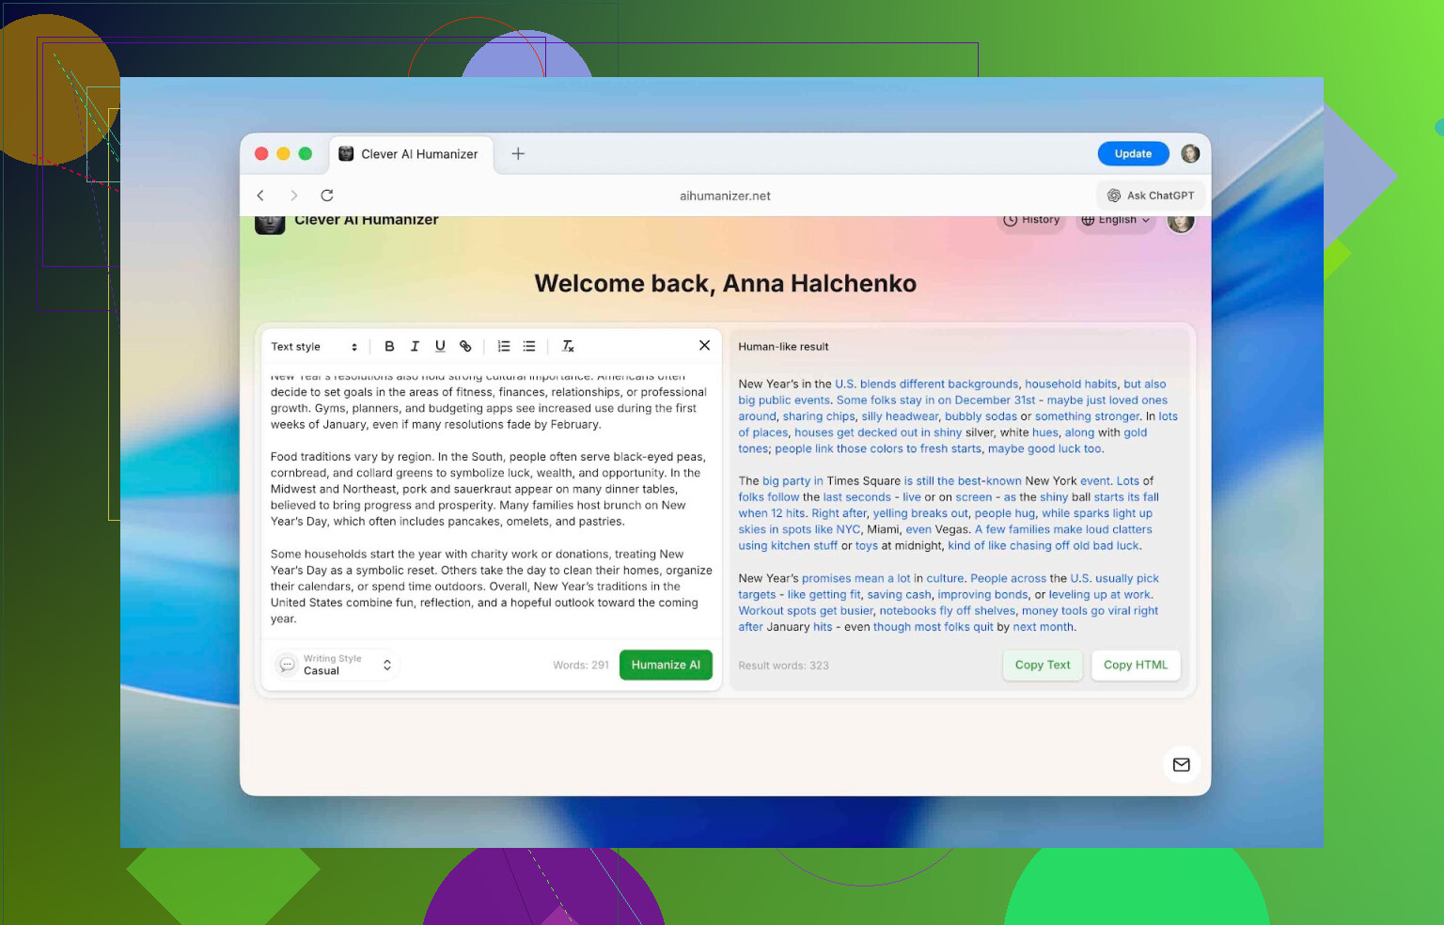The height and width of the screenshot is (925, 1444).
Task: Create a numbered list
Action: [x=504, y=346]
